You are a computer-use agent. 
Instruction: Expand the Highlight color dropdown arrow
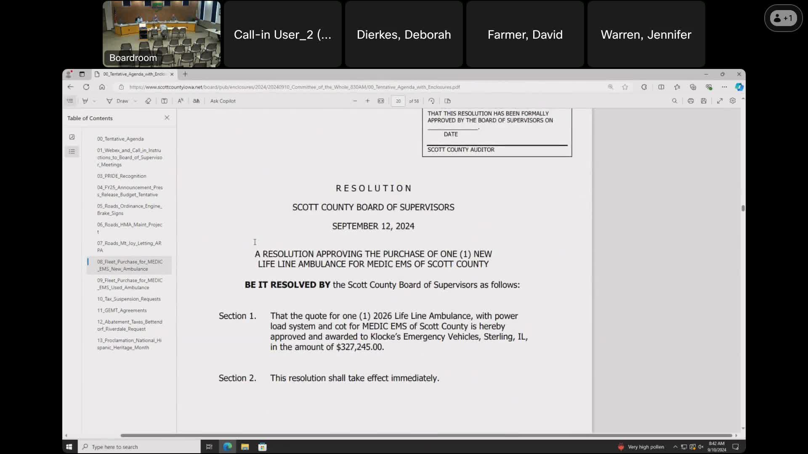[95, 101]
